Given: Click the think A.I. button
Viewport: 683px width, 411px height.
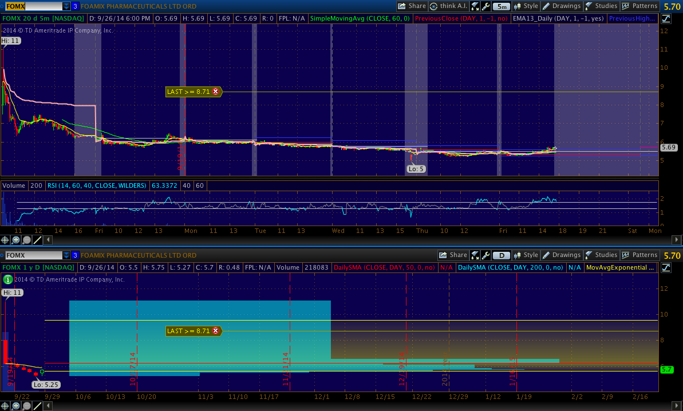Looking at the screenshot, I should click(448, 6).
